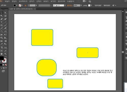Activate the Scale tool

(x=5, y=32)
